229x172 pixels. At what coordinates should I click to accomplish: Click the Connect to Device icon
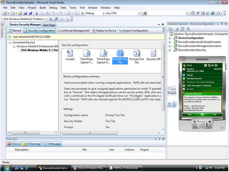pos(51,19)
